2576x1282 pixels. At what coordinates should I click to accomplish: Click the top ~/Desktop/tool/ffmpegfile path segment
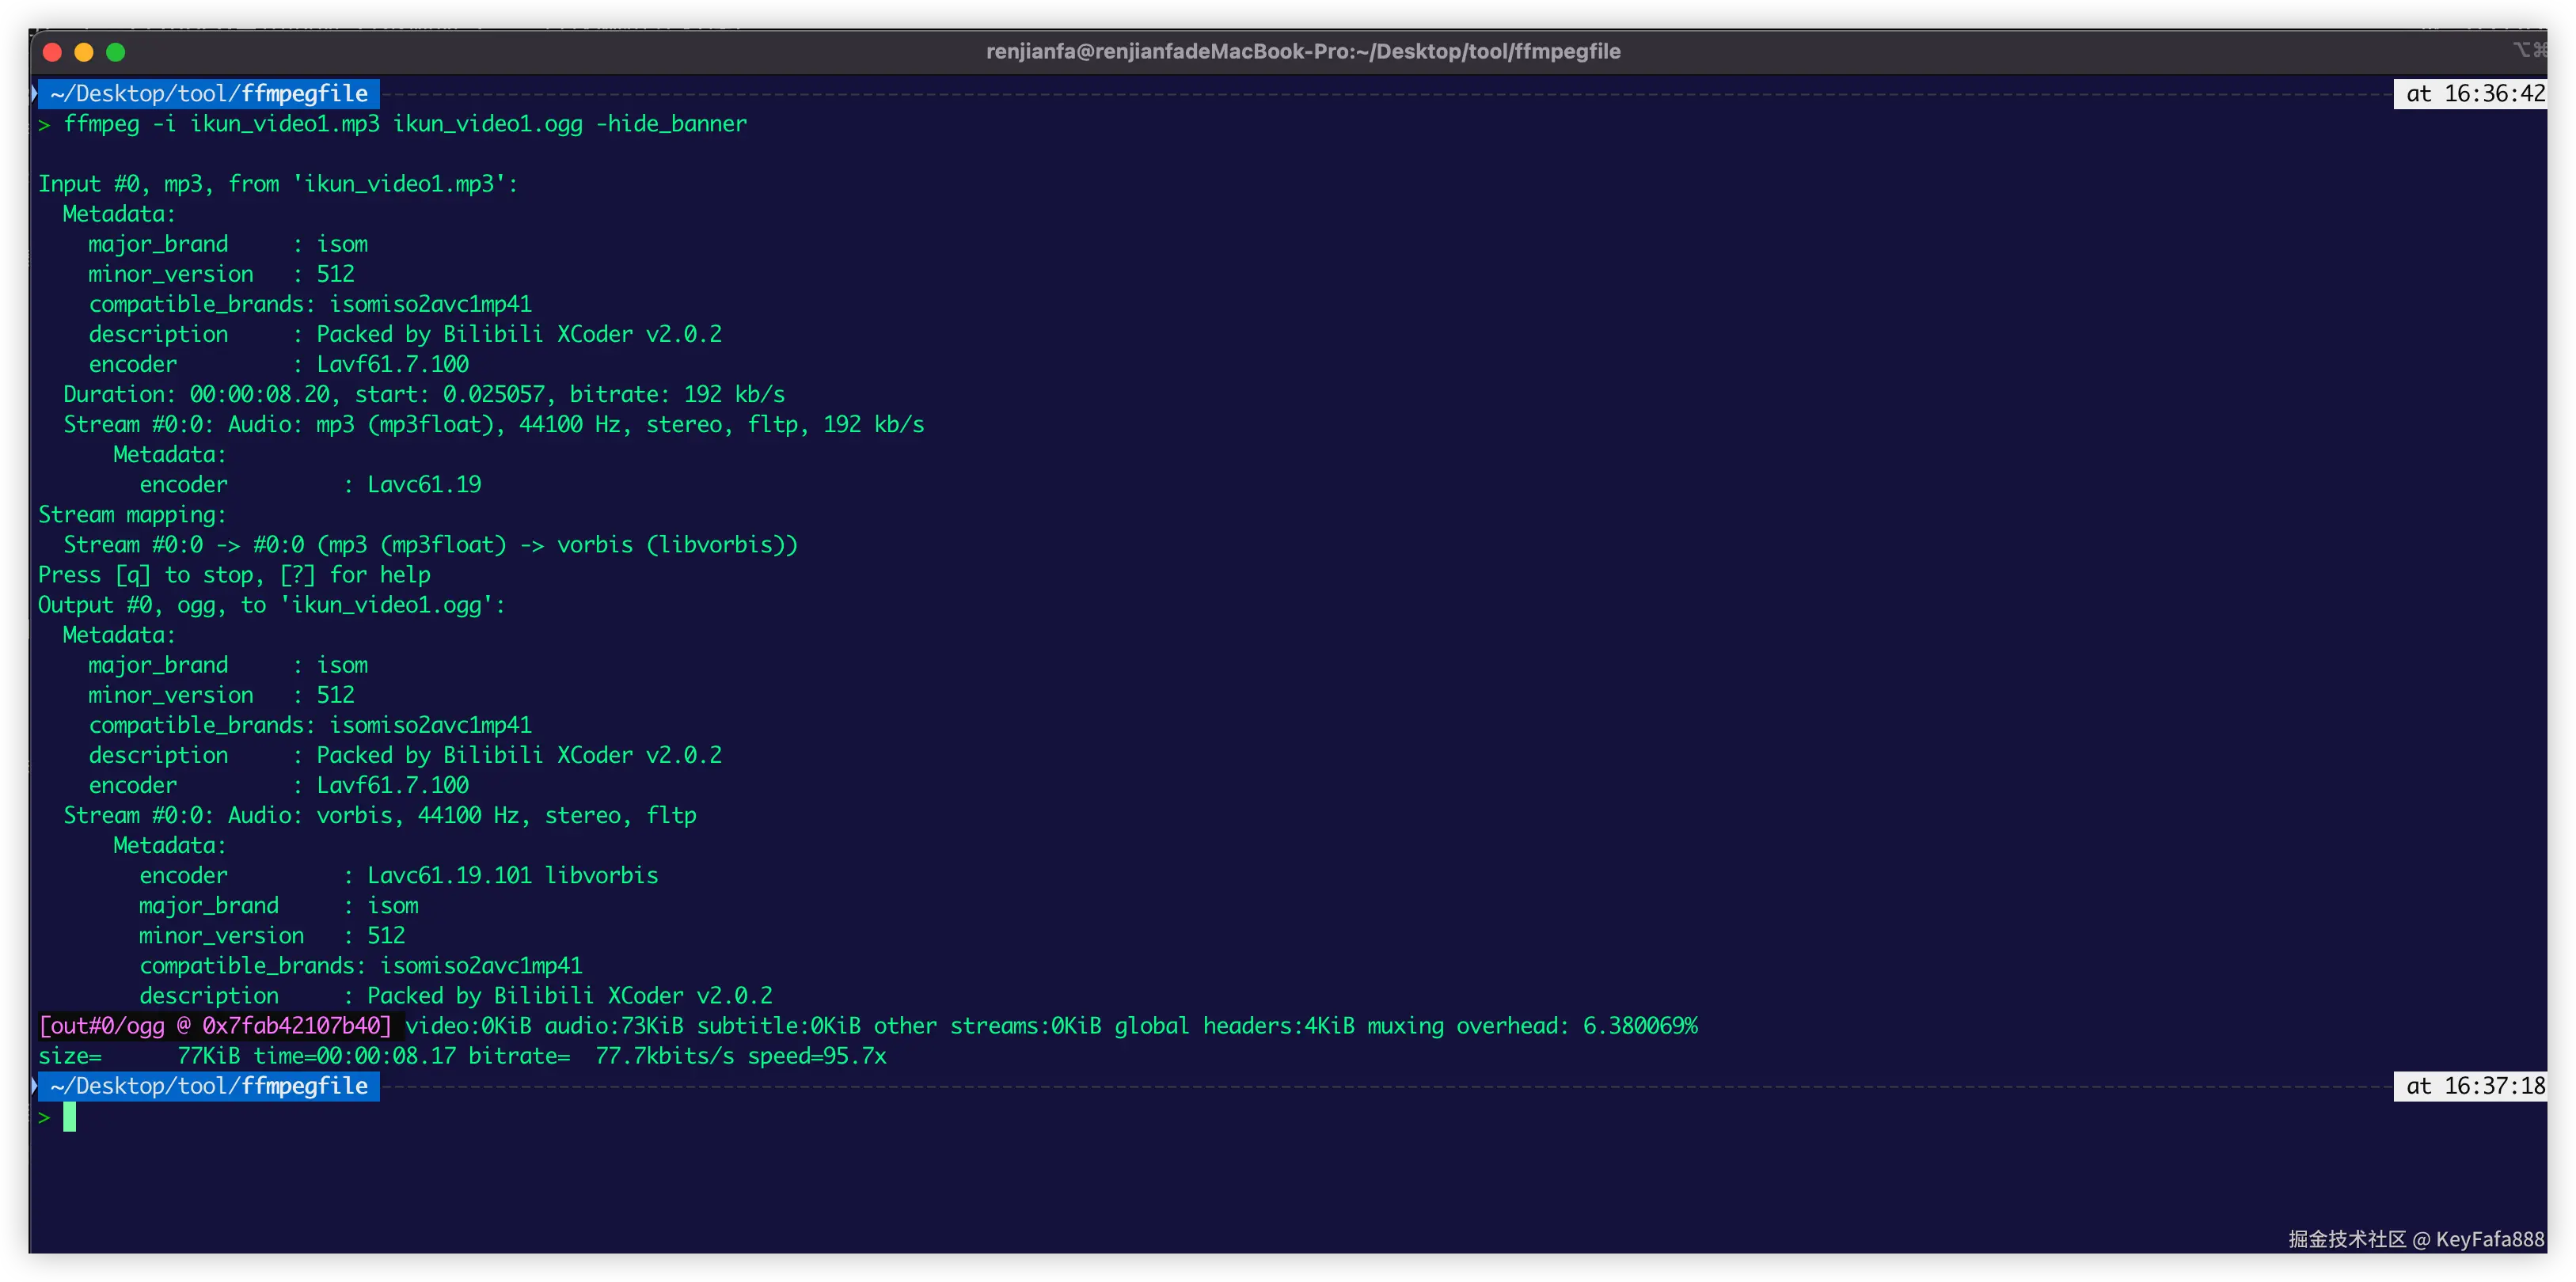(209, 94)
